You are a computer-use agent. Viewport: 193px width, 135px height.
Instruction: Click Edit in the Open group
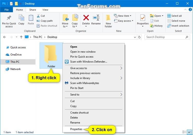tap(155, 21)
